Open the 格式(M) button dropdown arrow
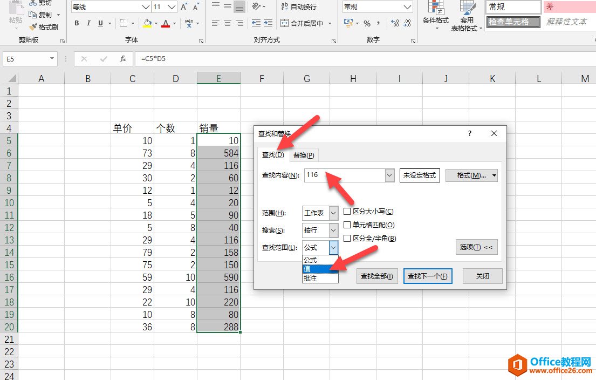This screenshot has height=380, width=596. pos(494,175)
